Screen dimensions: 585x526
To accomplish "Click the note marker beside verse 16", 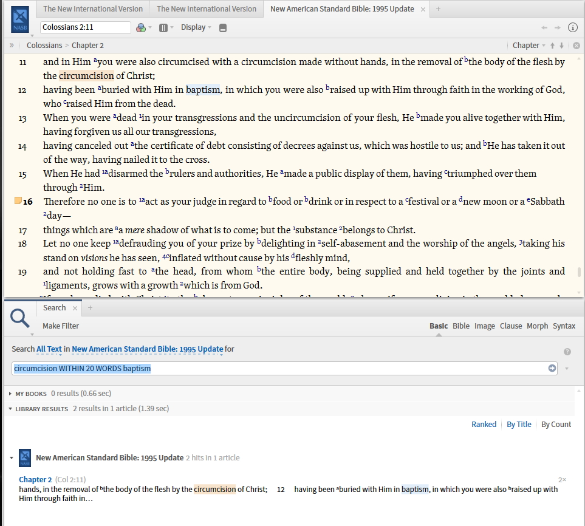I will tap(18, 200).
